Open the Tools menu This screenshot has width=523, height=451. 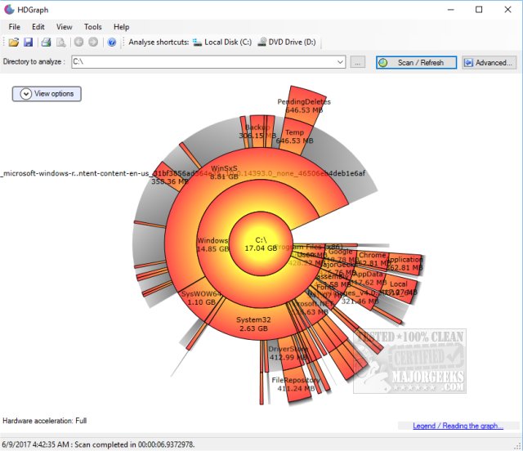(93, 27)
